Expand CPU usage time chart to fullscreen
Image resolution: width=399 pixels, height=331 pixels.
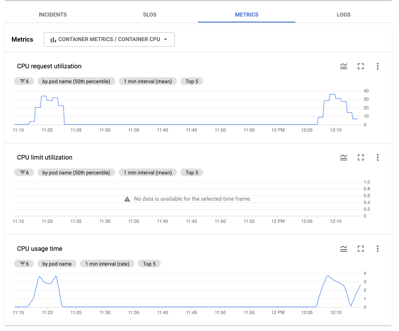[x=361, y=249]
